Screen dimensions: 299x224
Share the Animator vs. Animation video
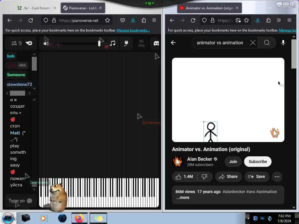click(x=228, y=177)
